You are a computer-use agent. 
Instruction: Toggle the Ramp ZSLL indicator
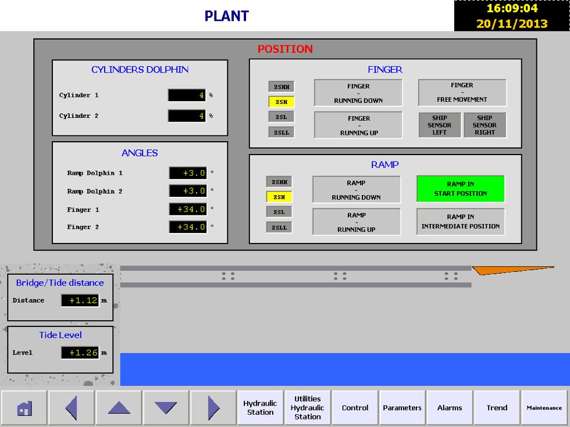(x=279, y=227)
